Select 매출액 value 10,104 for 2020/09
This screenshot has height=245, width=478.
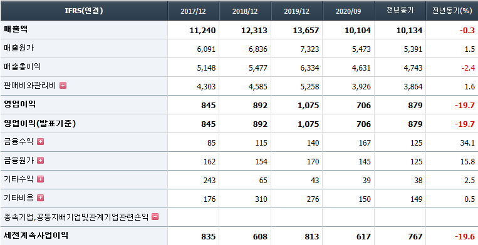358,31
